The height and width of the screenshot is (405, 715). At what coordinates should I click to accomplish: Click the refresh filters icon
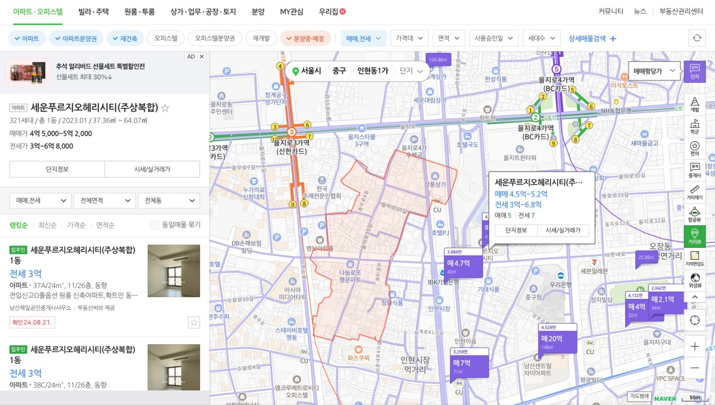tap(697, 38)
